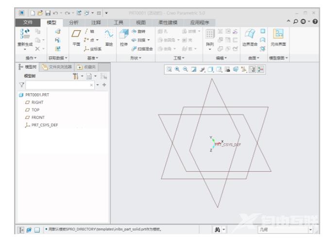Screen dimensions: 327x241
Task: Toggle model tree display icon in status bar
Action: click(x=21, y=230)
